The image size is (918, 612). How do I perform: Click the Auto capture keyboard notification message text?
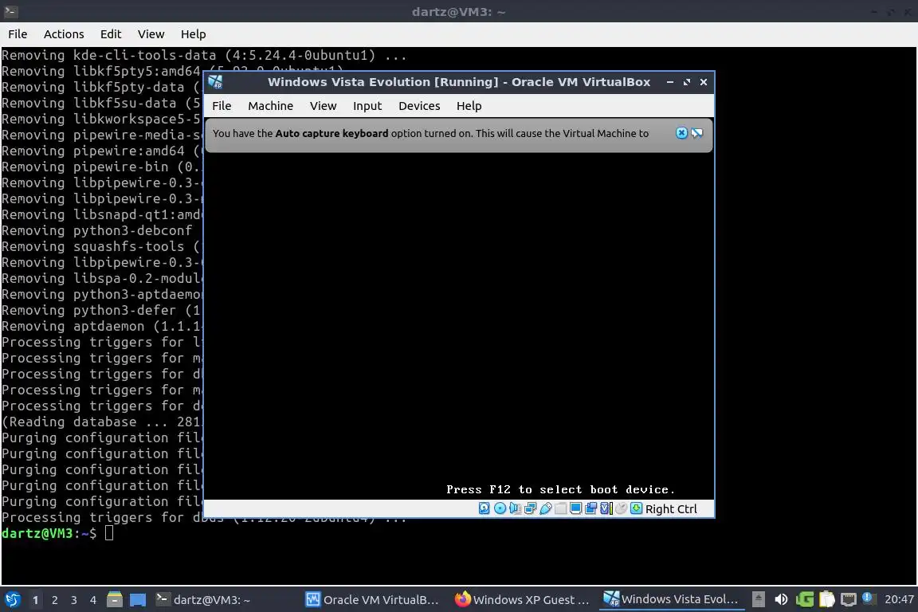[430, 134]
